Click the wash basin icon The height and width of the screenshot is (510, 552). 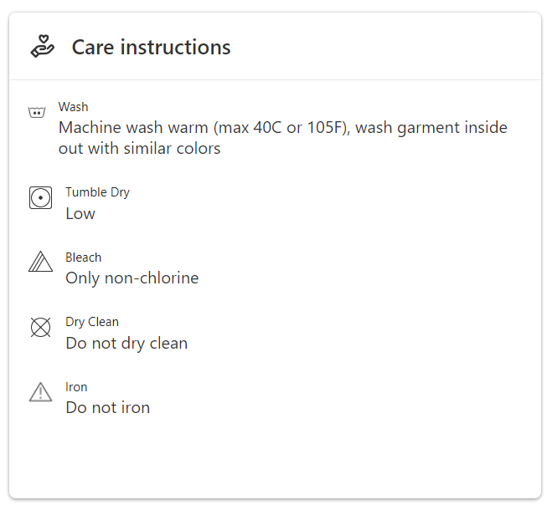point(36,112)
